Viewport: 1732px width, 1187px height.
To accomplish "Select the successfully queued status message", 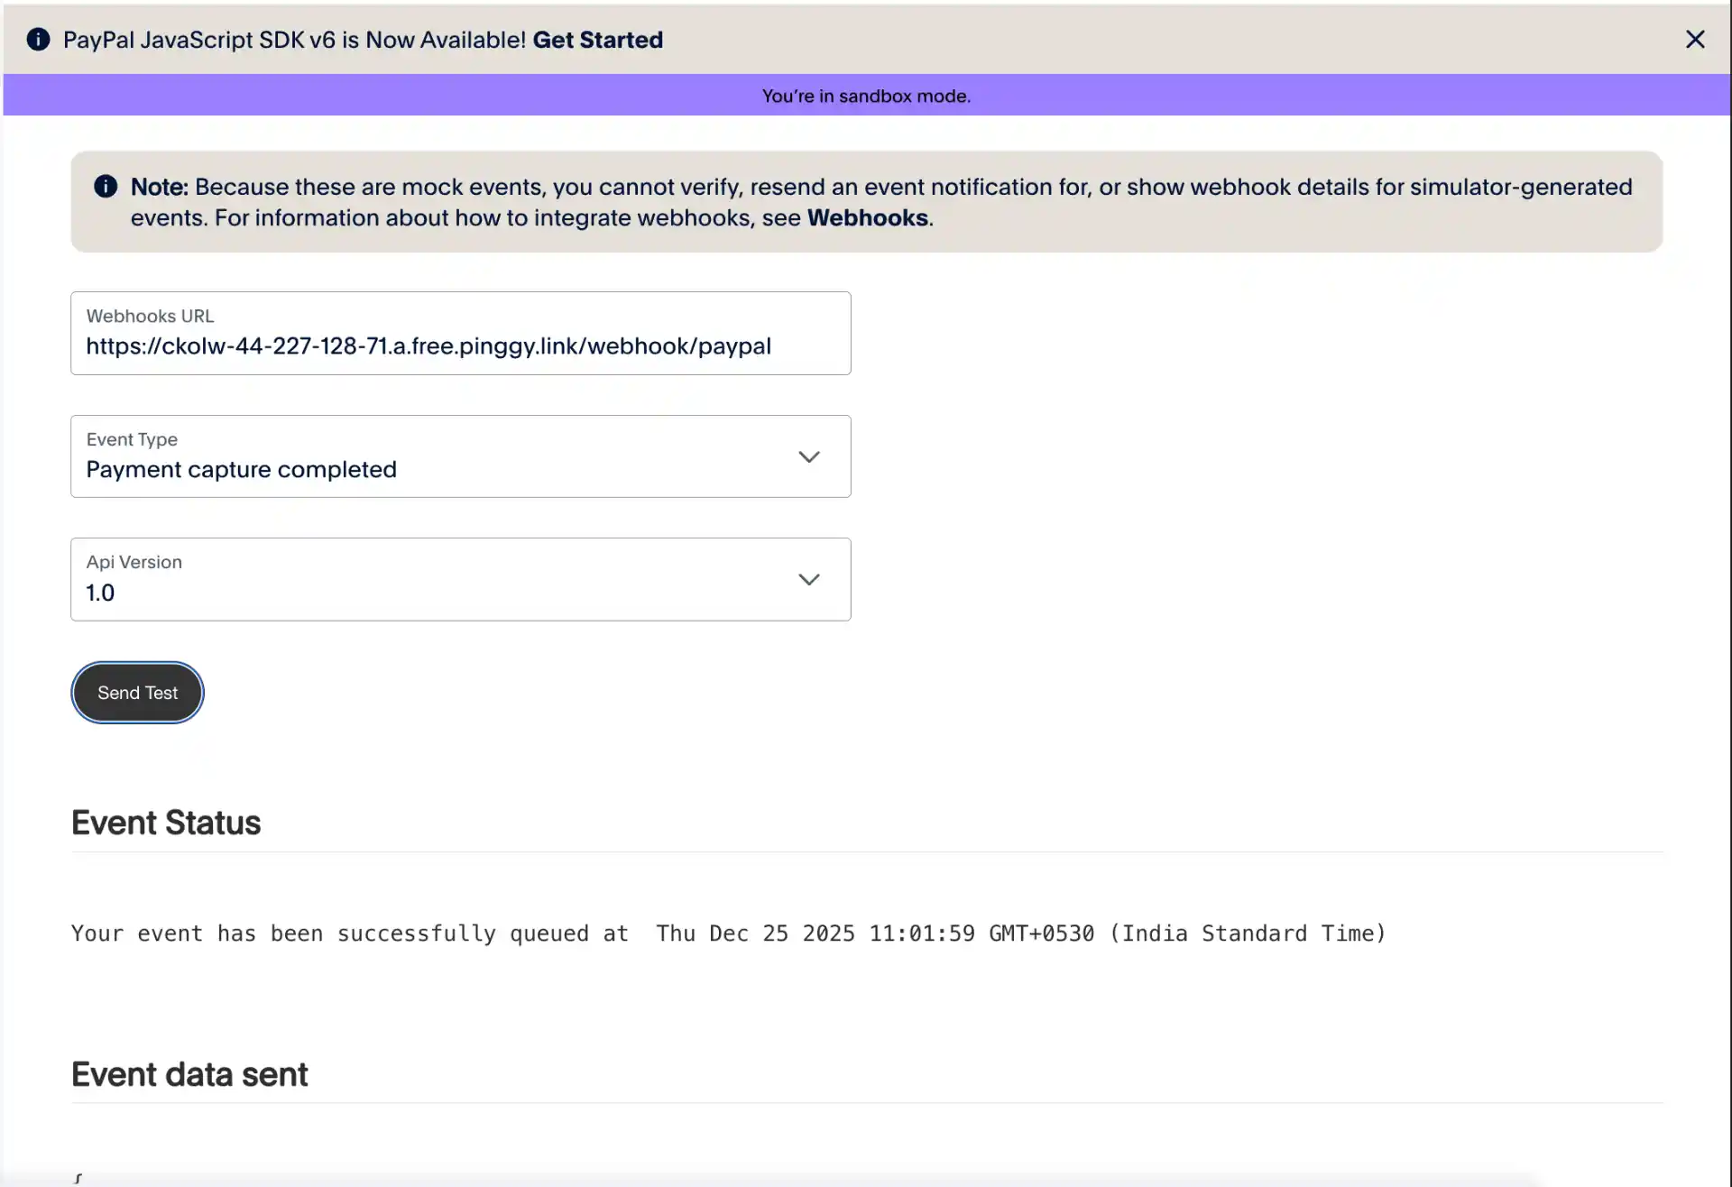I will click(x=729, y=933).
